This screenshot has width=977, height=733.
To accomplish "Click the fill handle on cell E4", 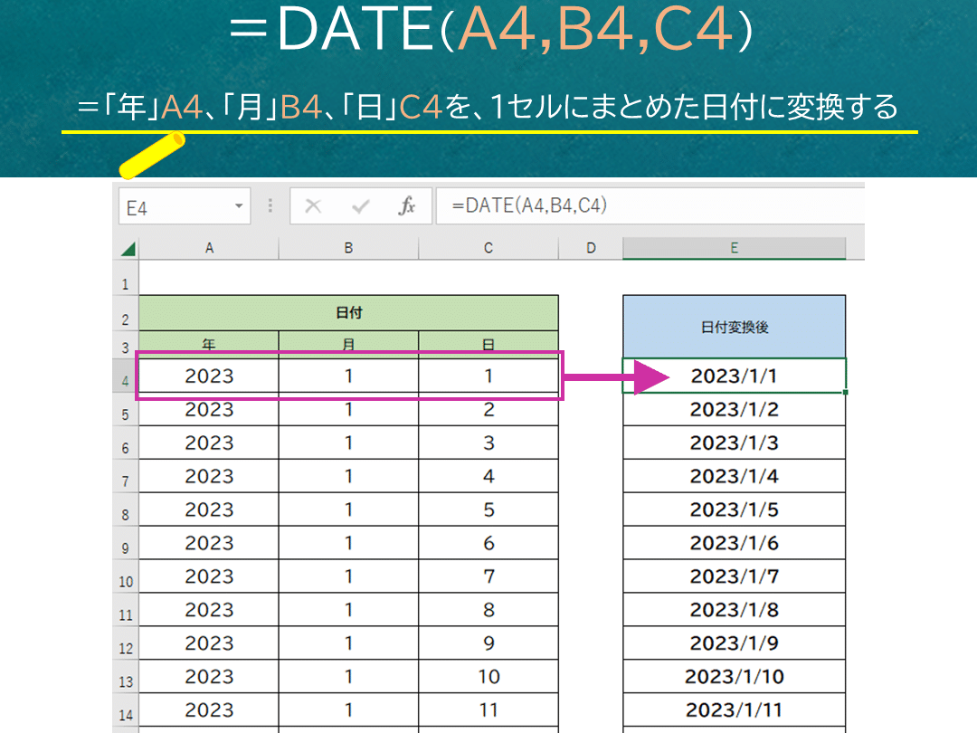I will tap(844, 393).
